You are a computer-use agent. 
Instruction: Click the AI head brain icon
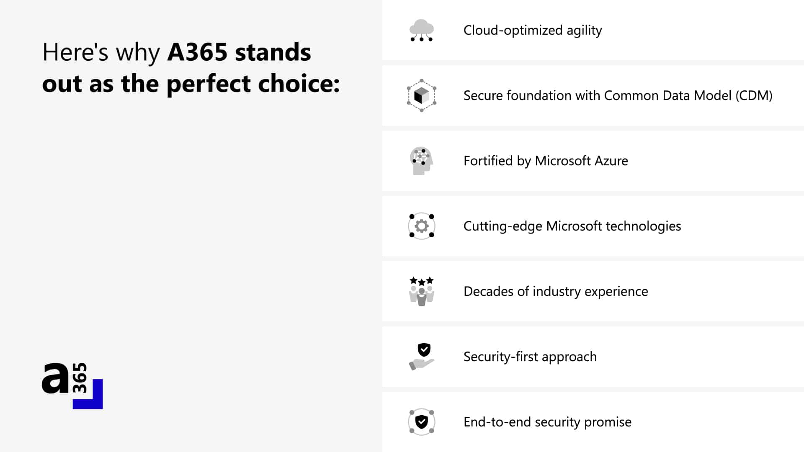tap(421, 161)
